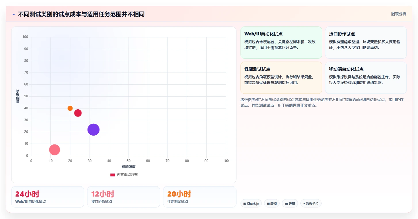This screenshot has width=418, height=219.
Task: Click the 图表分析 label in header
Action: coord(398,14)
